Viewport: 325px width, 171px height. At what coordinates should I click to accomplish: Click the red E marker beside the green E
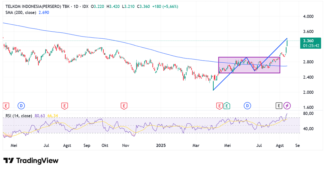(219, 105)
